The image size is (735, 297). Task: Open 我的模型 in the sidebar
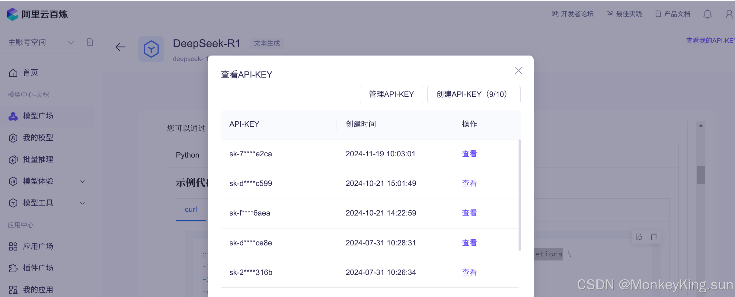[x=38, y=138]
